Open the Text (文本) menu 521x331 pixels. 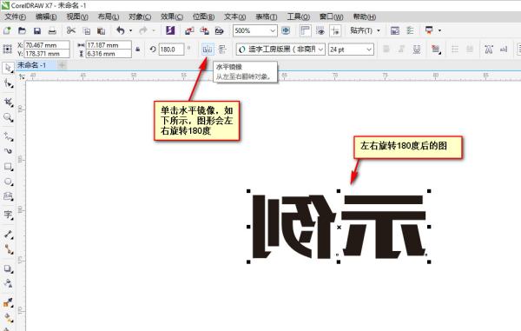pyautogui.click(x=235, y=17)
